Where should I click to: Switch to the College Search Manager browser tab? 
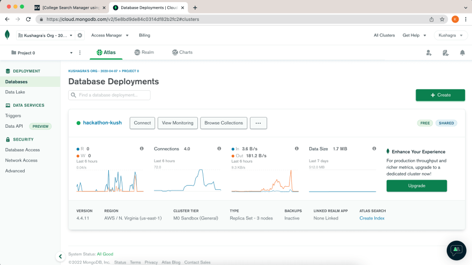pos(70,8)
